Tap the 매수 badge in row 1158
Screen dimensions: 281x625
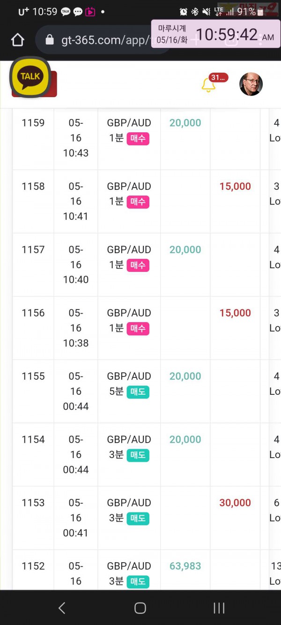tap(138, 202)
